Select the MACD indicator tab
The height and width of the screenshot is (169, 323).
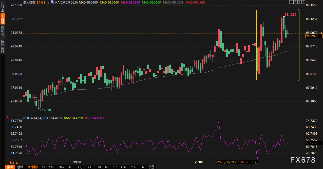point(52,167)
